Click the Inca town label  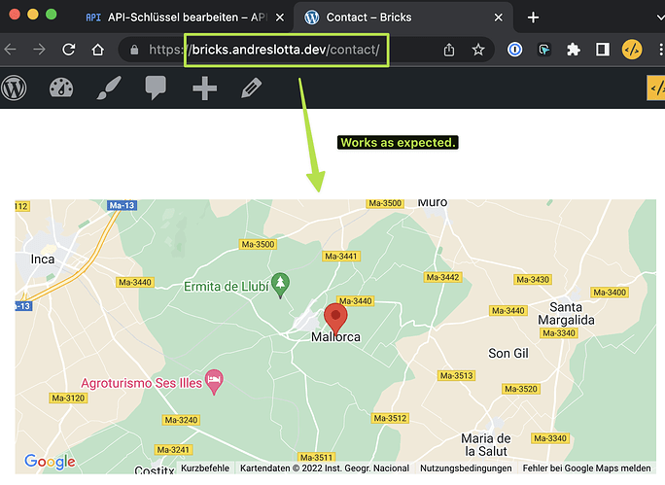tap(43, 260)
